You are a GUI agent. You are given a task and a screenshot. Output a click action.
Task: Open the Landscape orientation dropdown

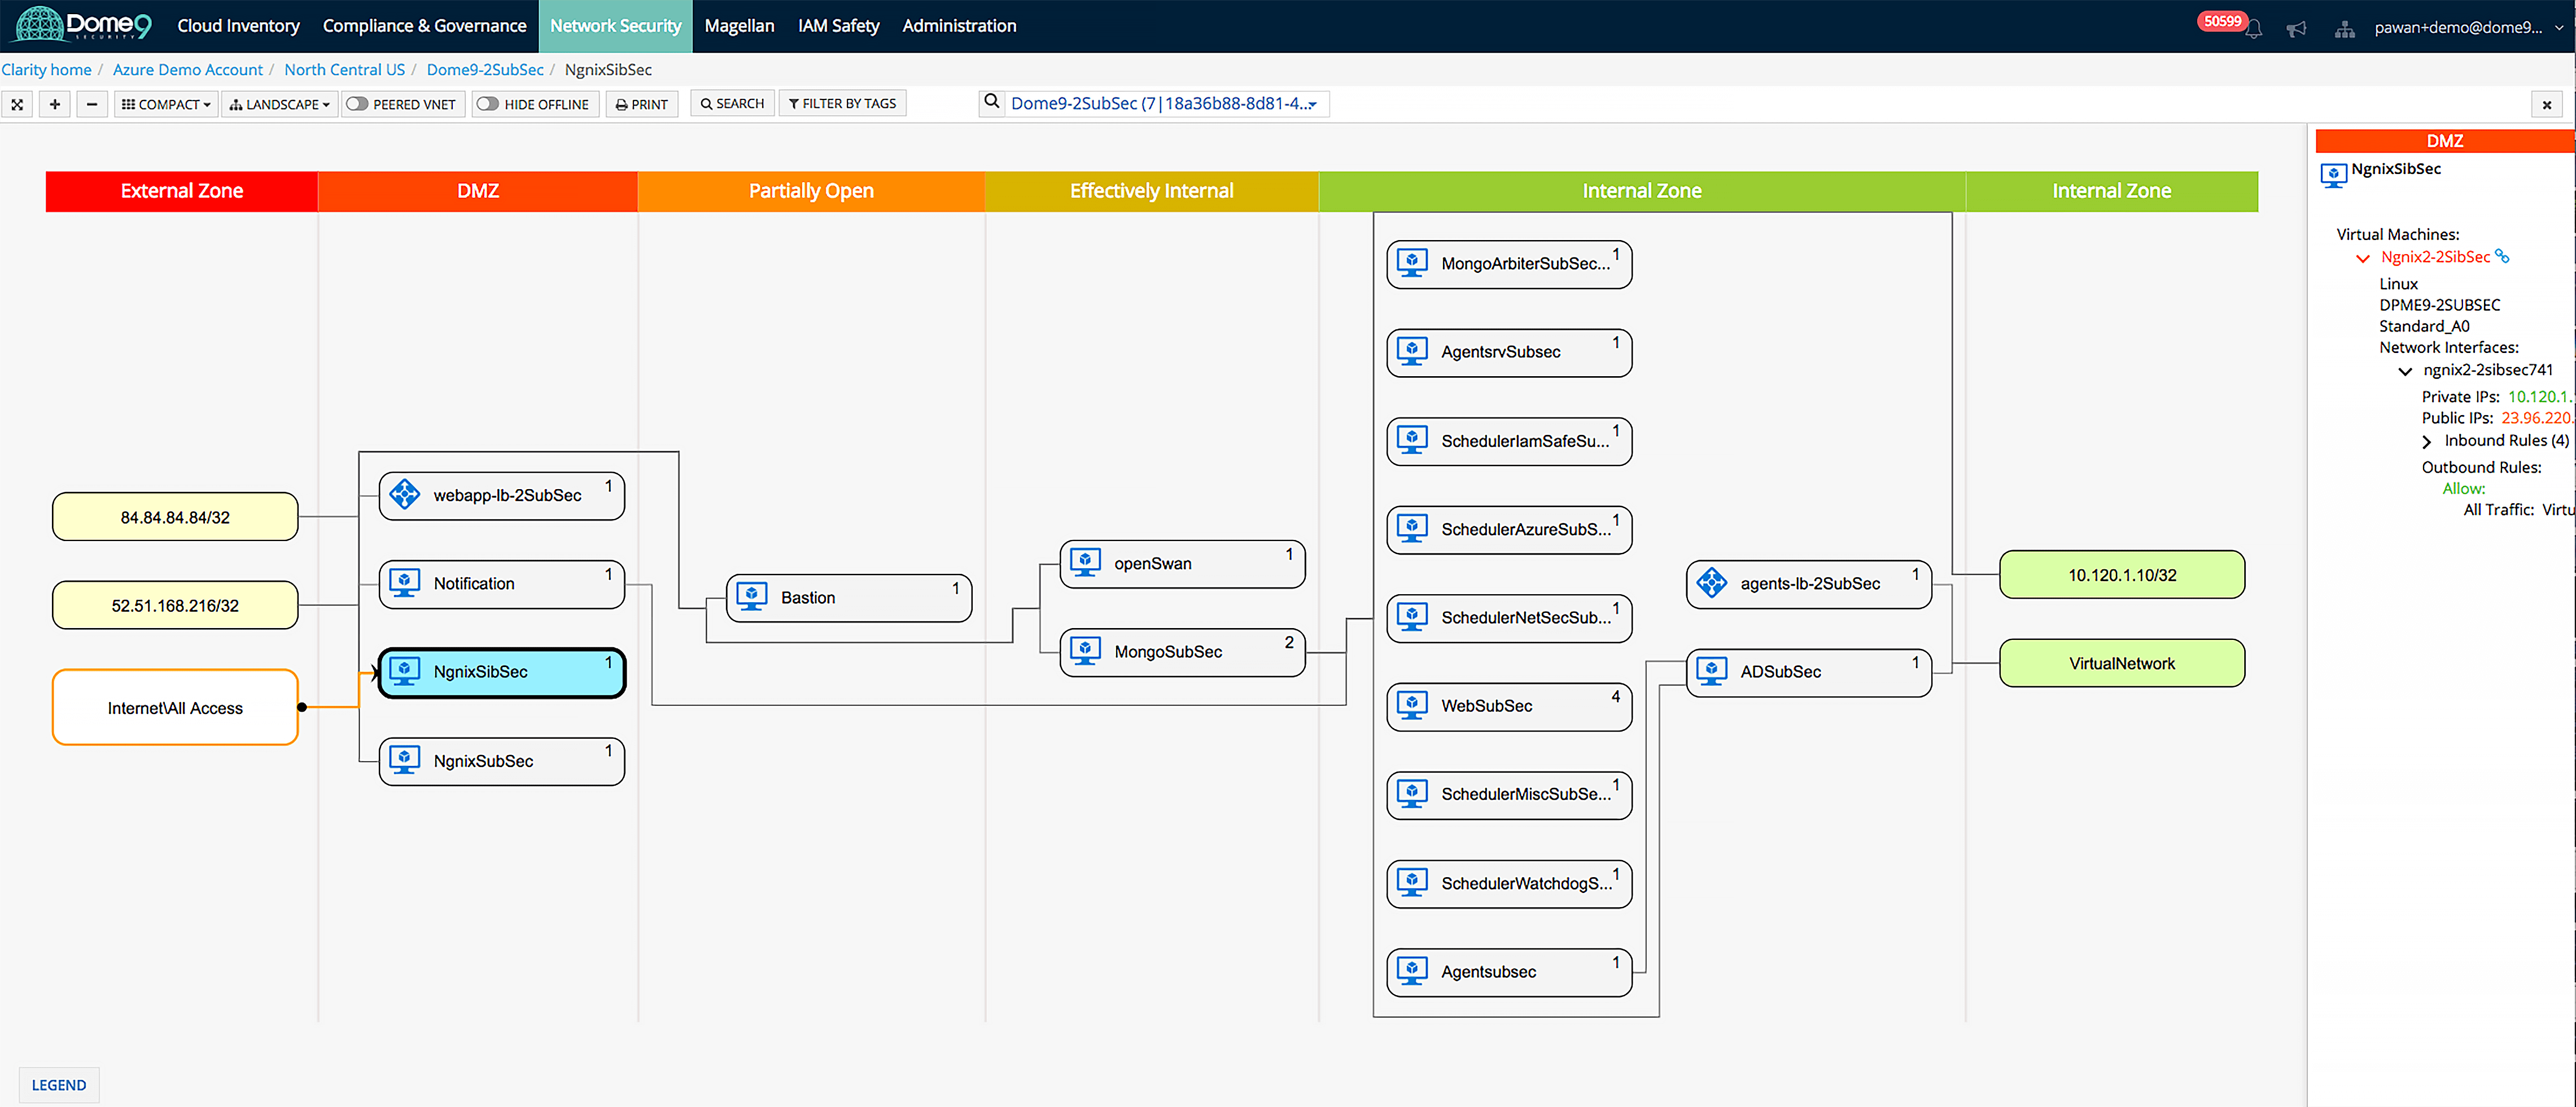[279, 104]
